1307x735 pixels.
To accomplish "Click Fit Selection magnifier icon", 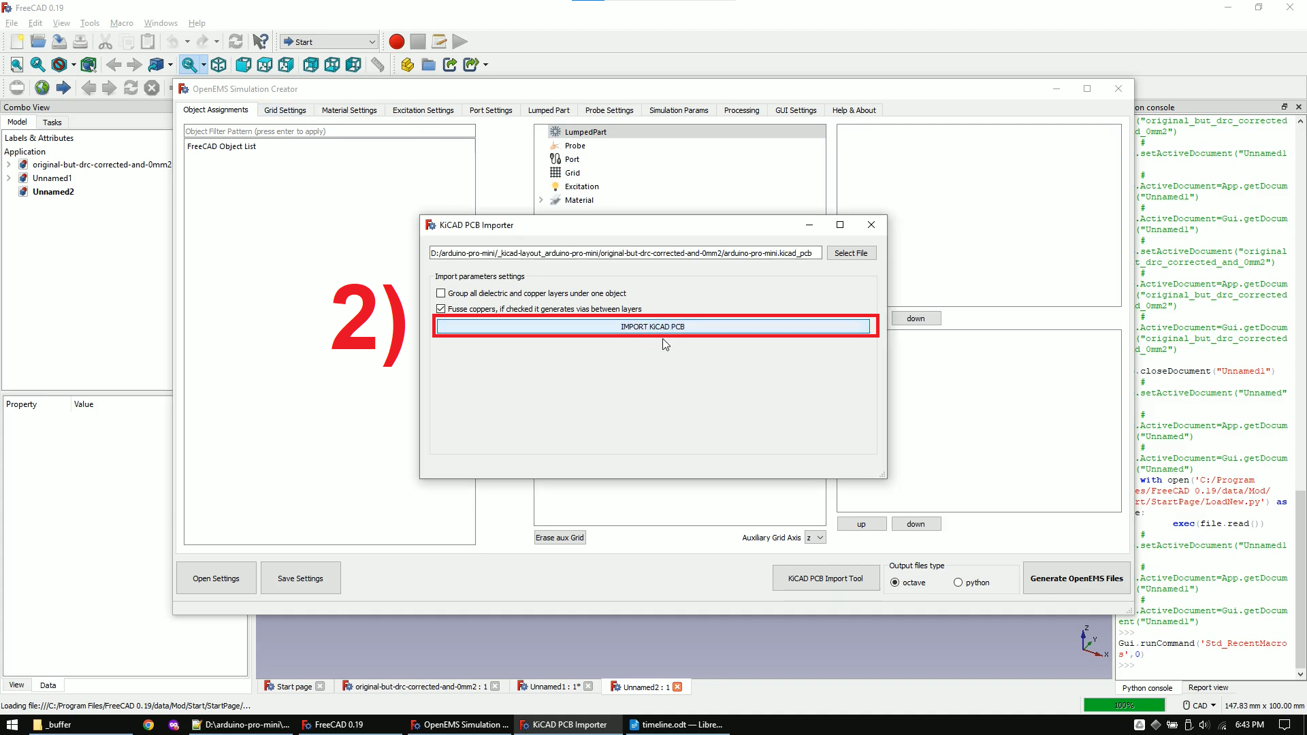I will coord(38,65).
